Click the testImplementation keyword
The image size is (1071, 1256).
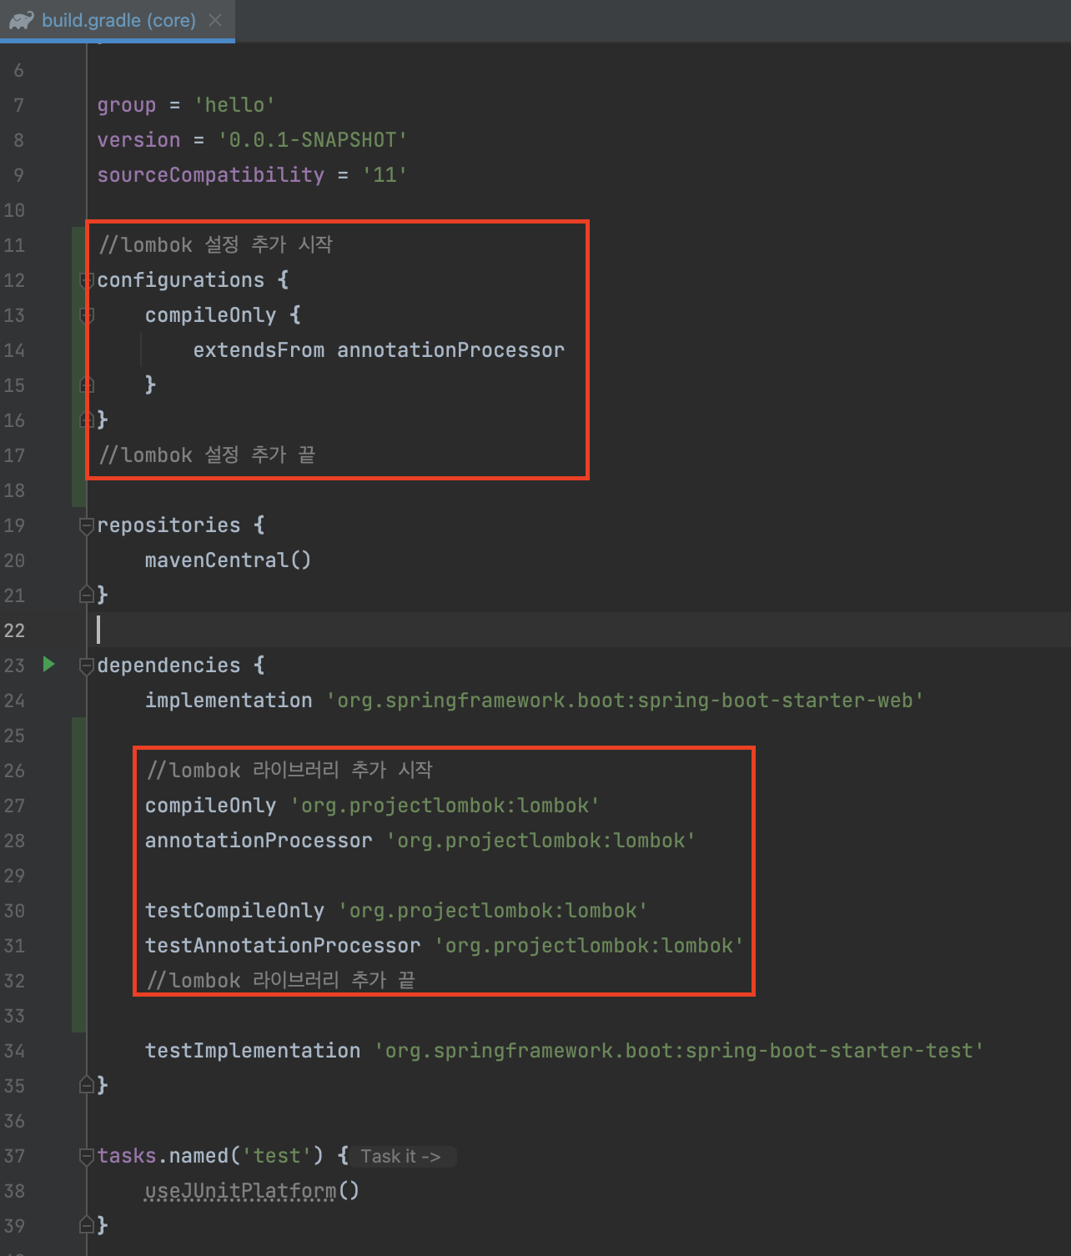click(x=253, y=1051)
